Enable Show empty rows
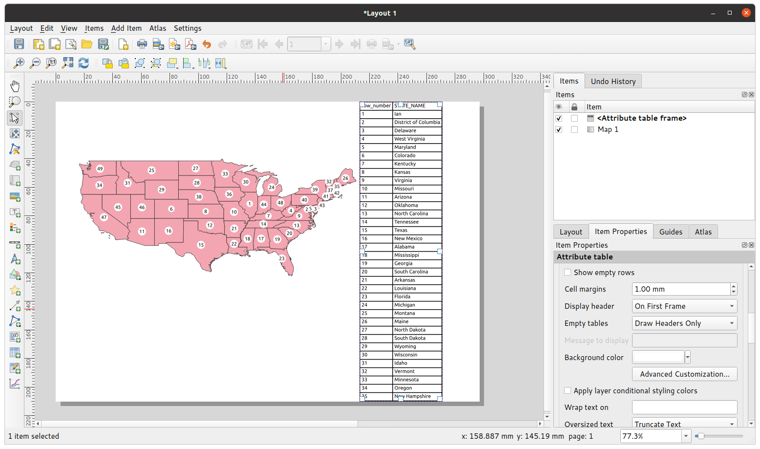The image size is (760, 449). [568, 273]
